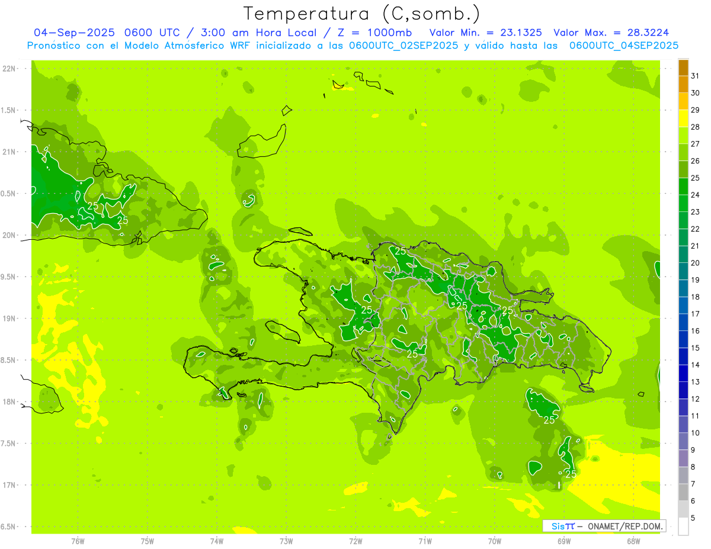The width and height of the screenshot is (711, 549).
Task: Click the colorbar label 12
Action: tap(696, 399)
